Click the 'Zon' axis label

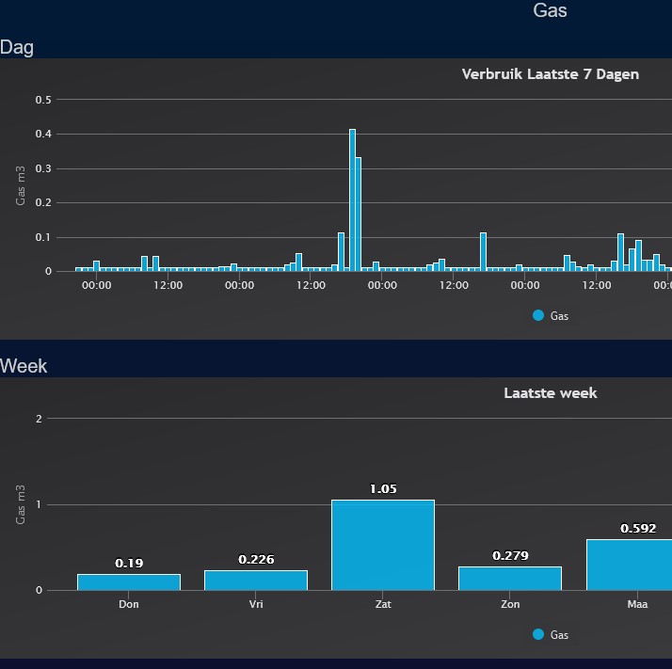510,604
